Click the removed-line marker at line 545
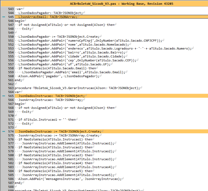The image size is (208, 191). pyautogui.click(x=4, y=17)
